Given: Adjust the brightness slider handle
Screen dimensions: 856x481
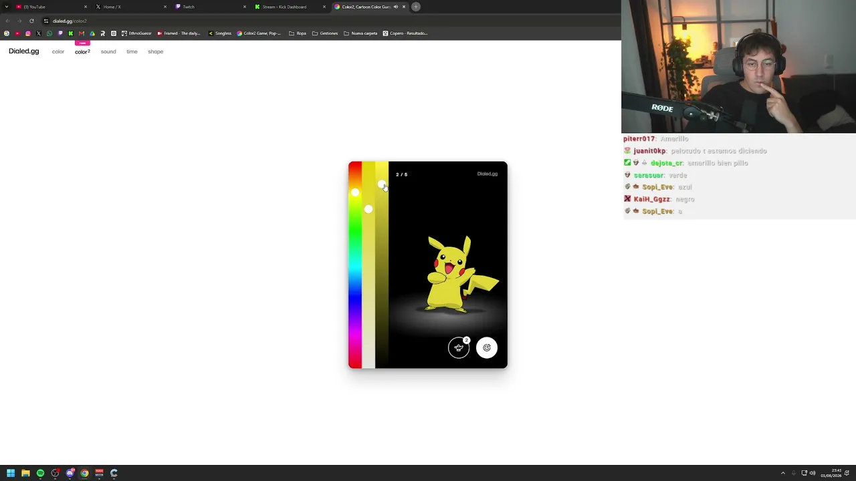Looking at the screenshot, I should 381,184.
